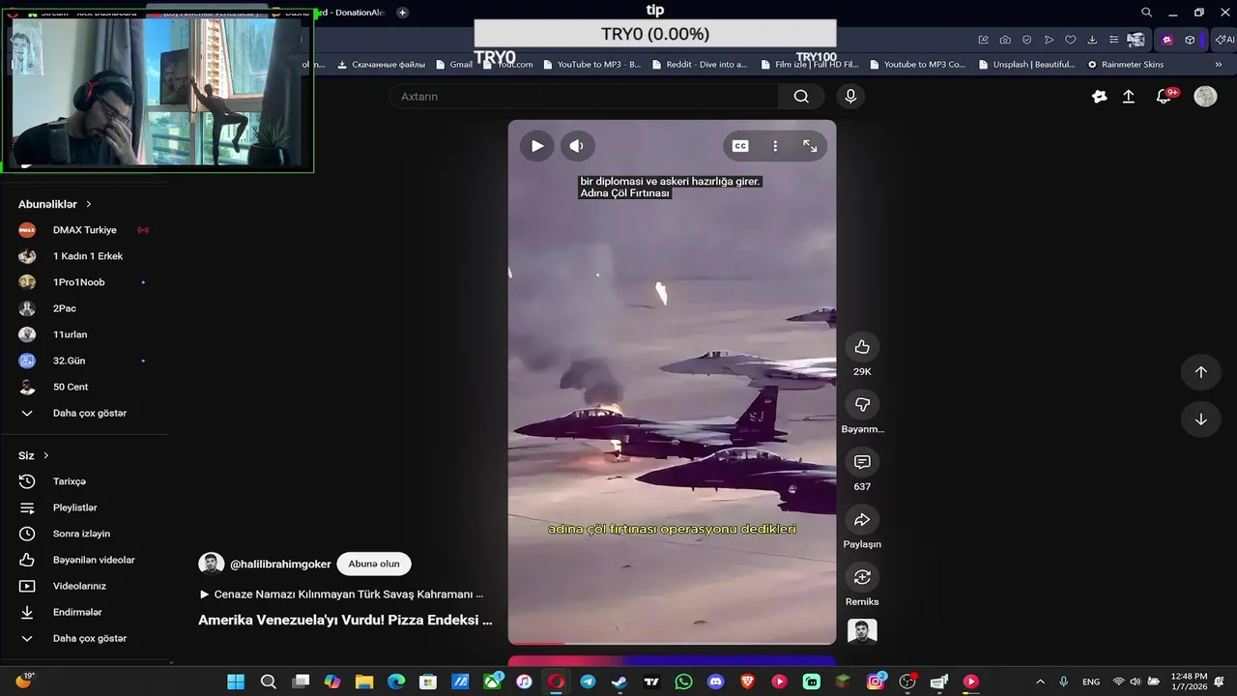Open the Rainmeter Skins bookmark
Viewport: 1237px width, 696px height.
click(x=1126, y=65)
